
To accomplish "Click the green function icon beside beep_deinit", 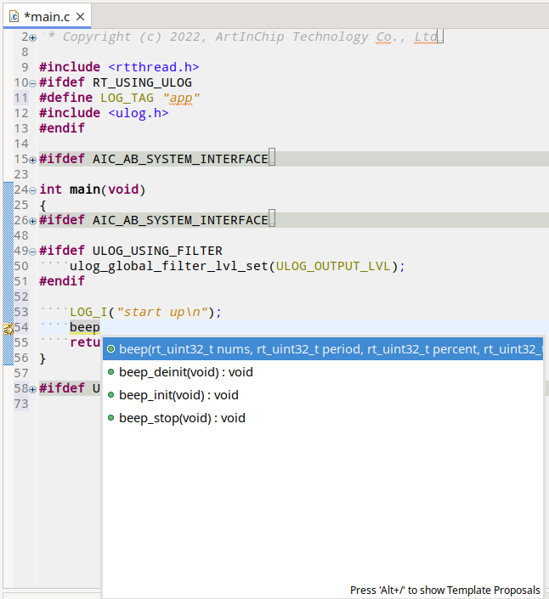I will [110, 371].
